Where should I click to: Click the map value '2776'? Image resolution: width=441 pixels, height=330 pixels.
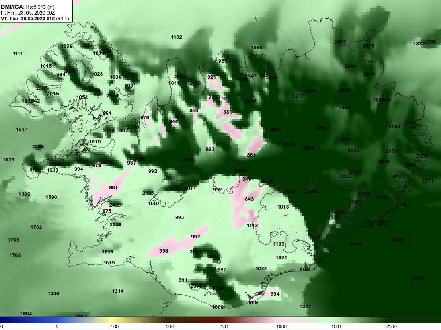coord(175,189)
